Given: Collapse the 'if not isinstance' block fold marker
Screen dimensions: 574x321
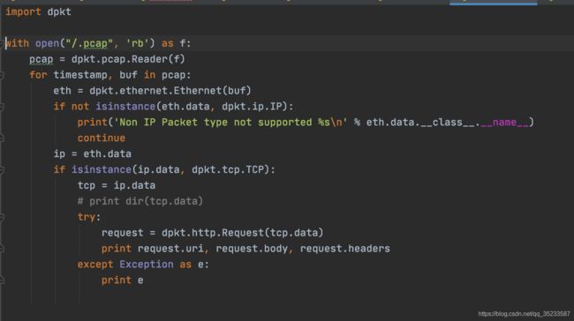Looking at the screenshot, I should pyautogui.click(x=2, y=107).
